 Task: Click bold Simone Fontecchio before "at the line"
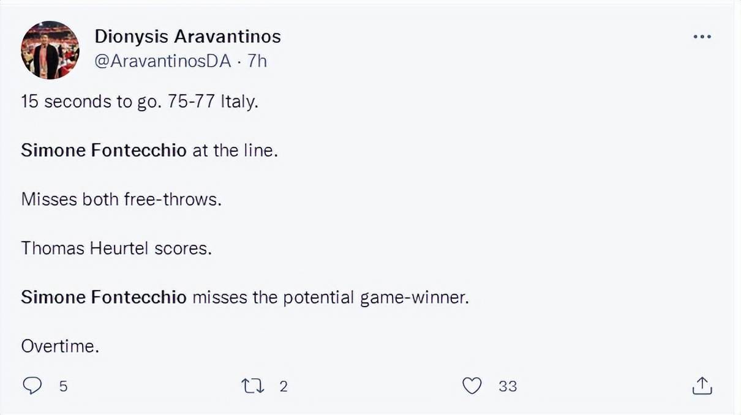[x=103, y=150]
